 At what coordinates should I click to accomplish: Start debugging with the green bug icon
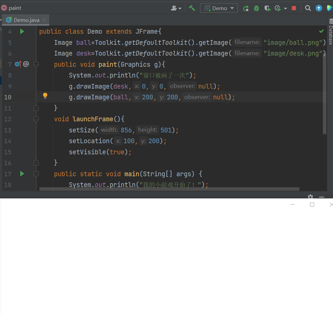(256, 8)
